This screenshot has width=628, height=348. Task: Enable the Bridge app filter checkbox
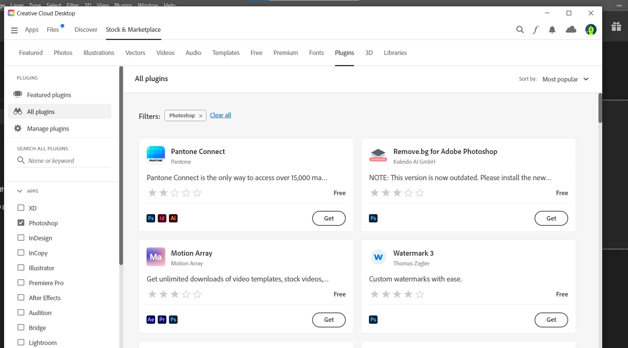(x=21, y=327)
